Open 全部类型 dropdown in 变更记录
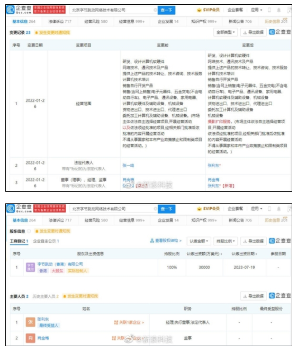The image size is (297, 351). [x=226, y=32]
